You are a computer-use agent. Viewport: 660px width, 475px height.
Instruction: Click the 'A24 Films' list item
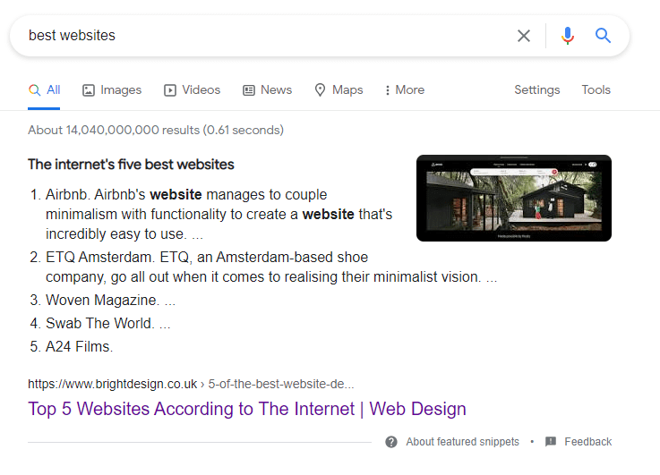(x=79, y=346)
